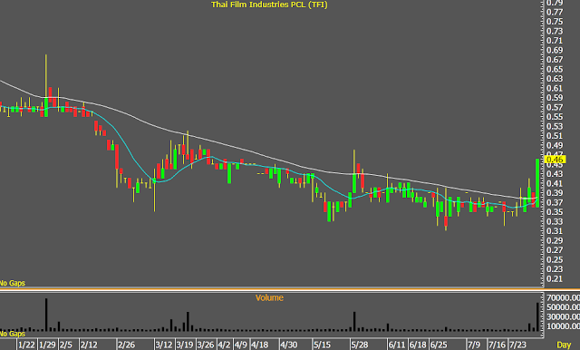Click the 0.35 price axis value

(x=555, y=212)
